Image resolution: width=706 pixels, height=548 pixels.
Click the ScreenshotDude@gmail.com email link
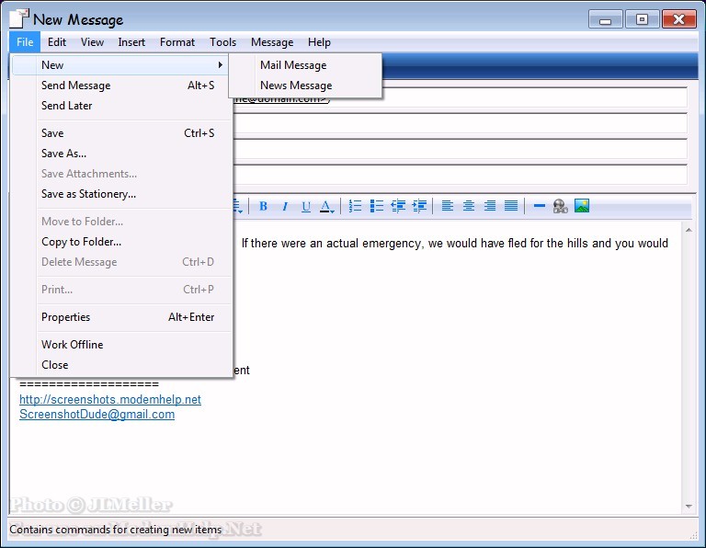(97, 415)
